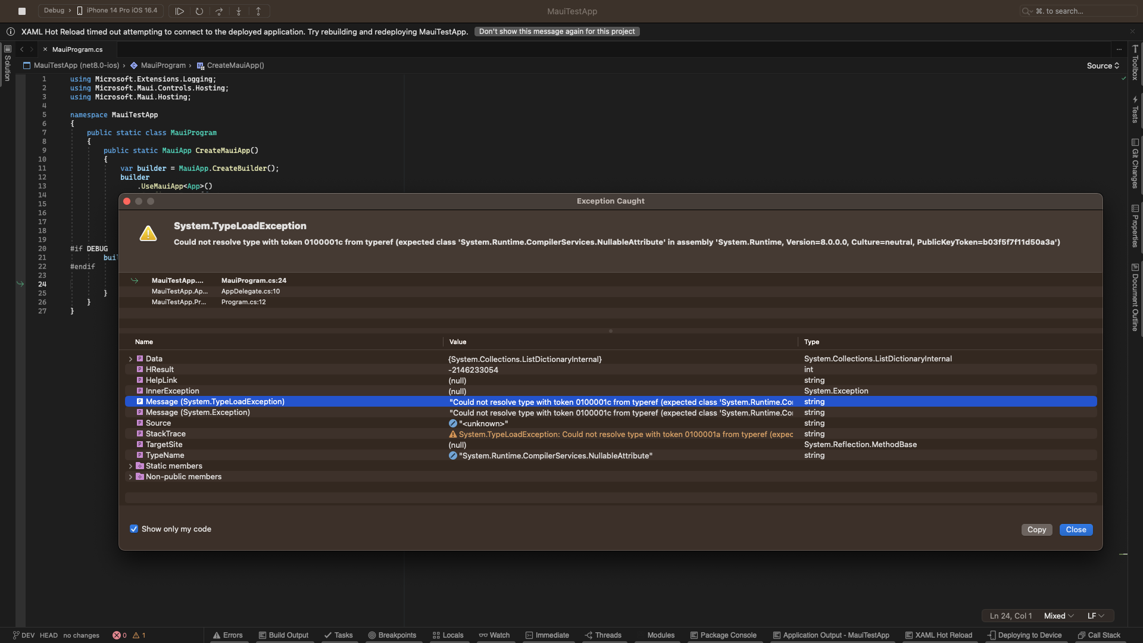
Task: Open the Breakpoints pad
Action: [393, 635]
